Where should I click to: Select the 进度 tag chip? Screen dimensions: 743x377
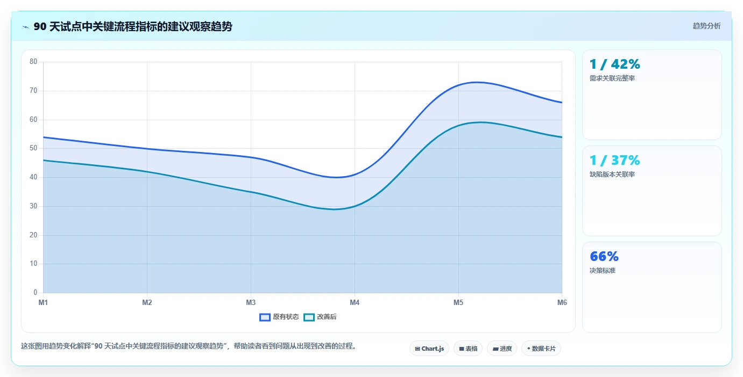(502, 349)
